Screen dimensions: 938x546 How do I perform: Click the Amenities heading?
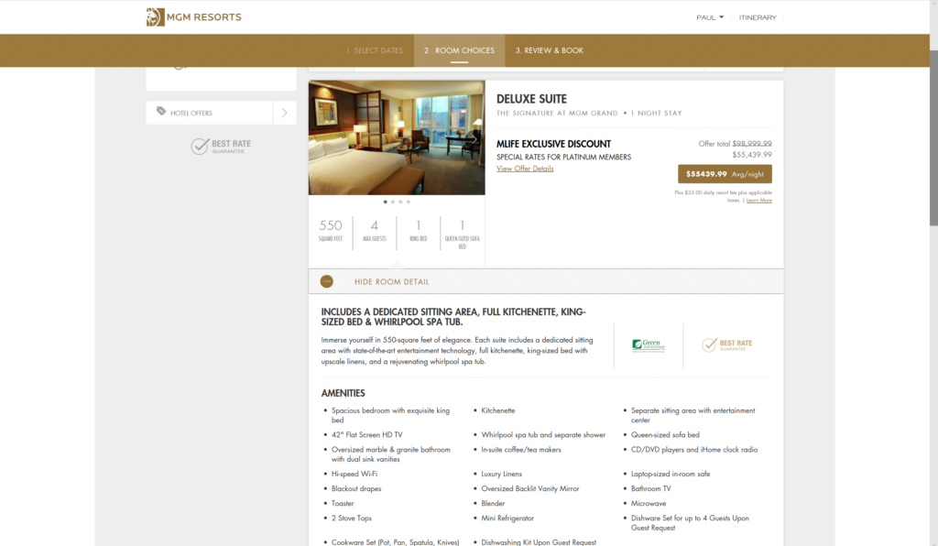[343, 393]
